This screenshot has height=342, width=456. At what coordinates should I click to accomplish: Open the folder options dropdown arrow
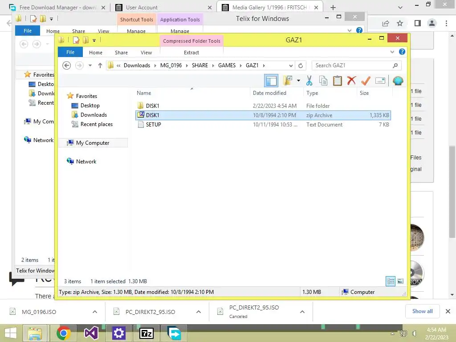pos(298,81)
